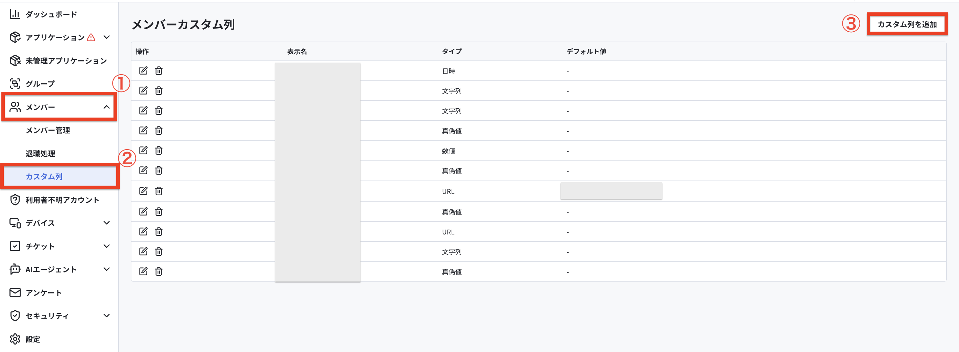This screenshot has height=352, width=959.
Task: Delete the custom column of type 数値
Action: [x=159, y=150]
